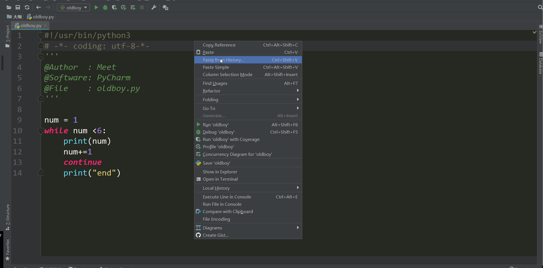Click the Open file folder toolbar icon

pyautogui.click(x=9, y=8)
